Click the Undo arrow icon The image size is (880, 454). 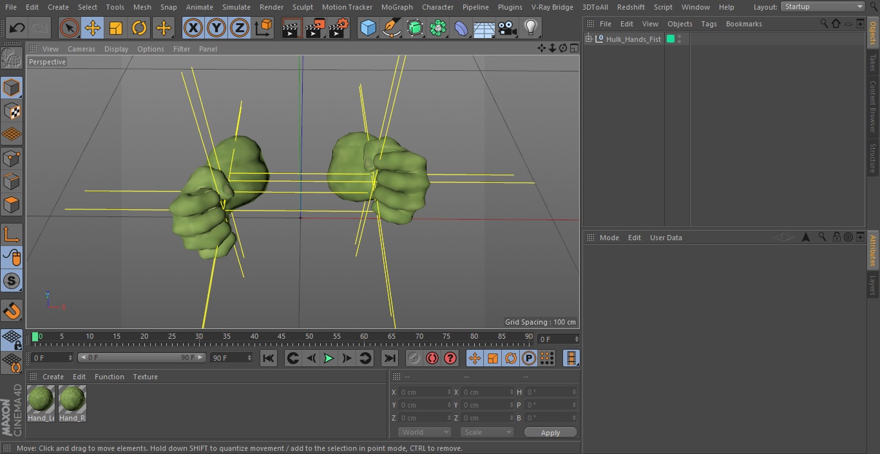point(17,28)
